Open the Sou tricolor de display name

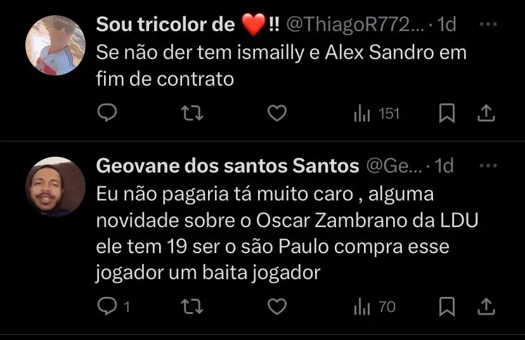click(188, 24)
